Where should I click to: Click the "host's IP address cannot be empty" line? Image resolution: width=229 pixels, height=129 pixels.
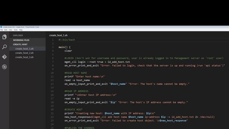click(126, 102)
